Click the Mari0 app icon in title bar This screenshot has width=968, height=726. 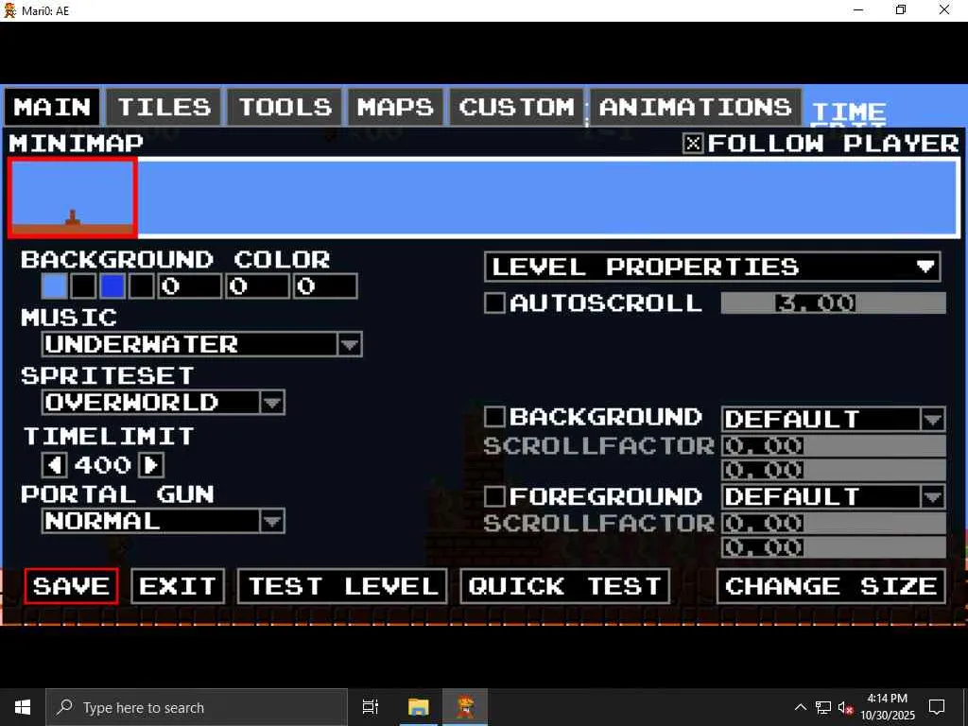pyautogui.click(x=9, y=10)
